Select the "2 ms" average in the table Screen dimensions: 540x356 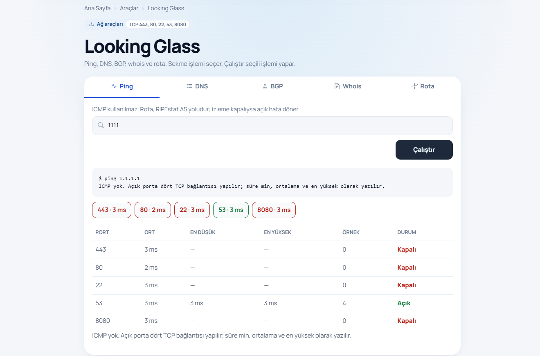click(151, 268)
